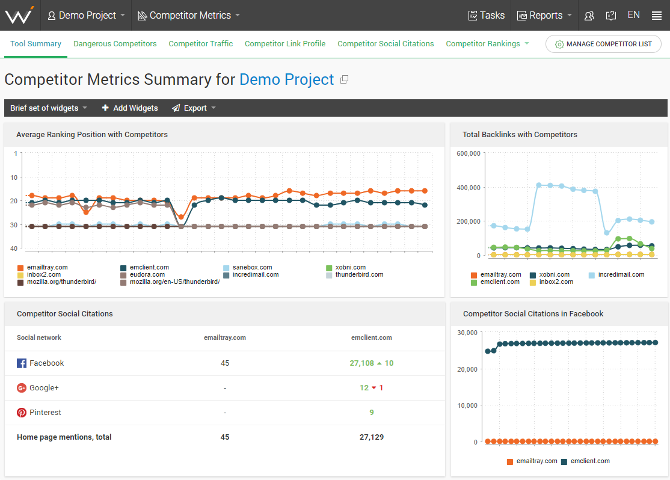The width and height of the screenshot is (670, 480).
Task: Click the W logo home icon
Action: (19, 16)
